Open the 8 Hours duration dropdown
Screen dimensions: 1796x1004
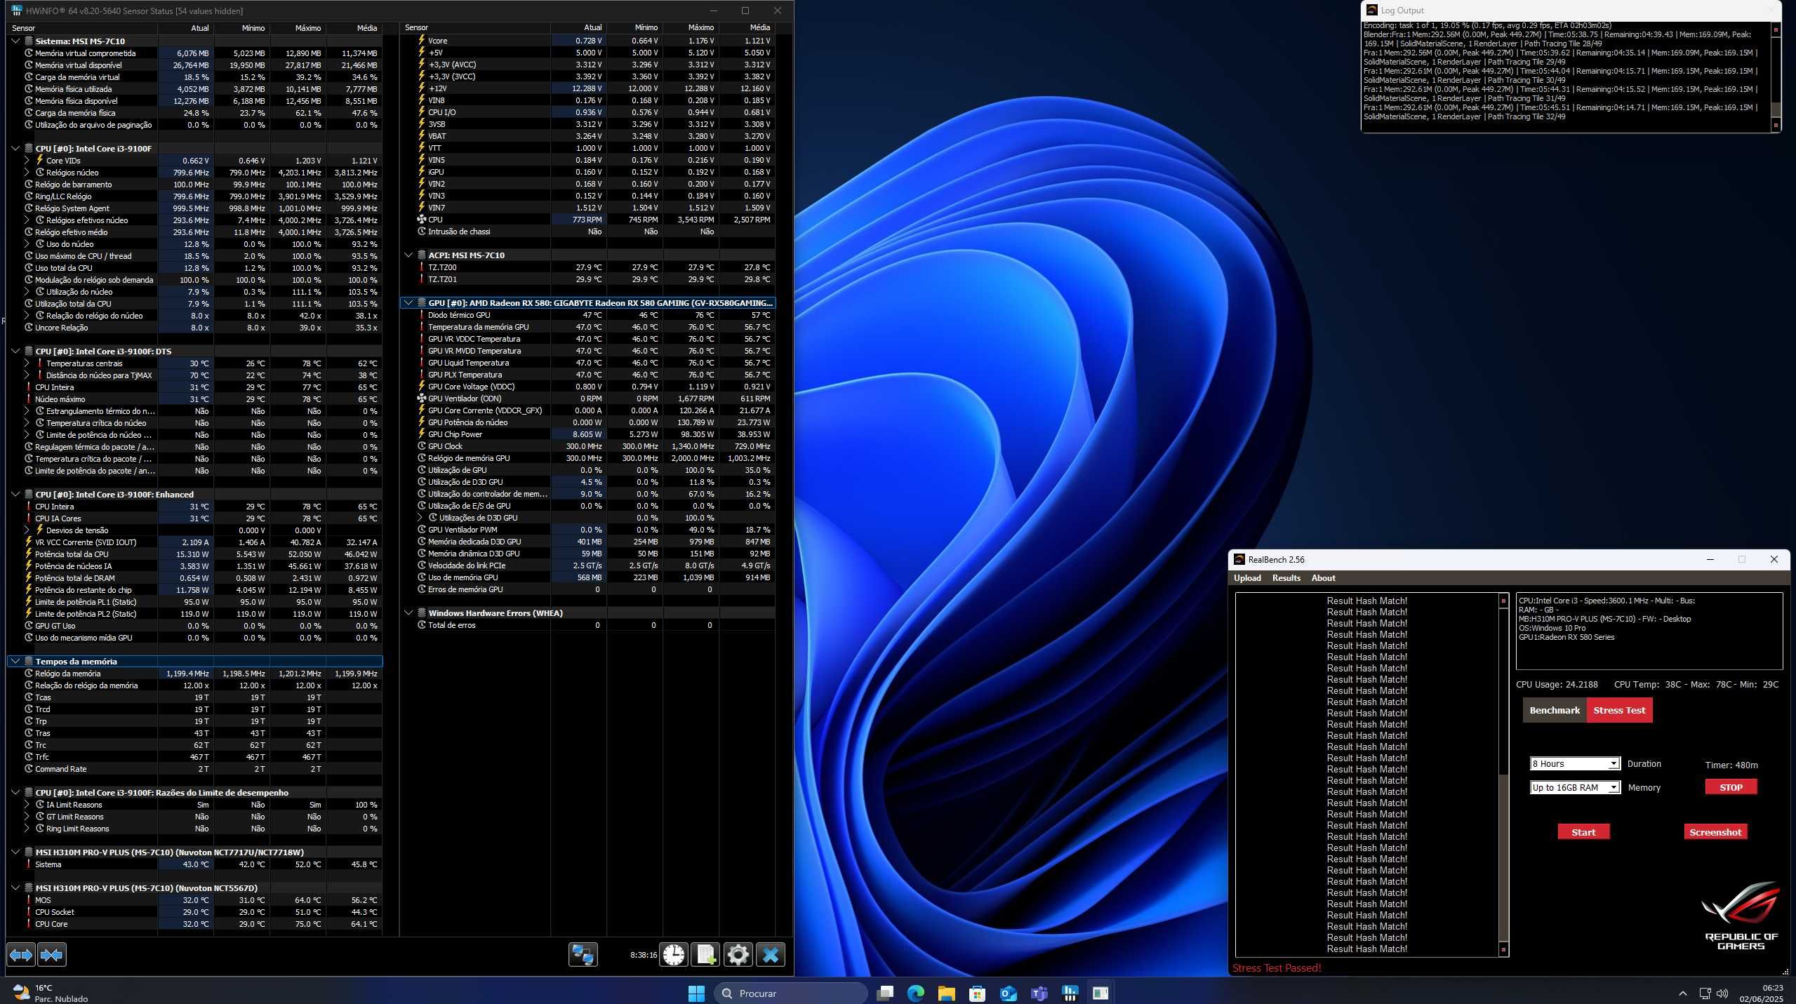point(1574,764)
